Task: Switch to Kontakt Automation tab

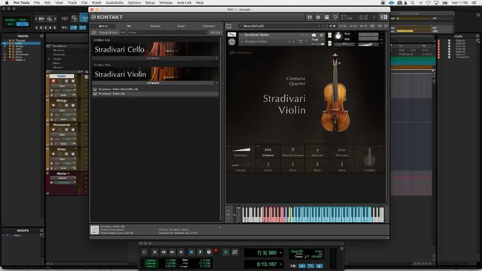Action: (209, 26)
